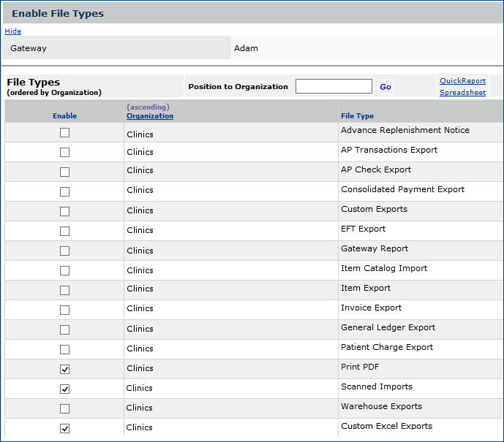
Task: Uncheck the Print PDF checkbox
Action: coord(65,370)
